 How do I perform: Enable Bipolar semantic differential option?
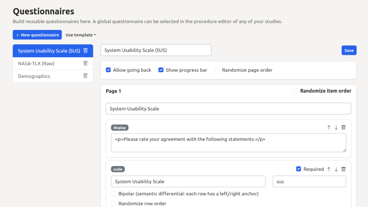coord(113,194)
